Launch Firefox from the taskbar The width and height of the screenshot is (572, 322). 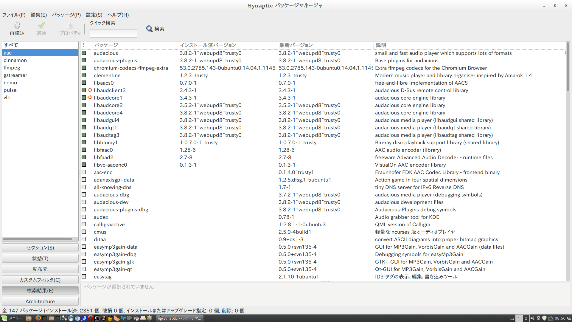tap(38, 318)
